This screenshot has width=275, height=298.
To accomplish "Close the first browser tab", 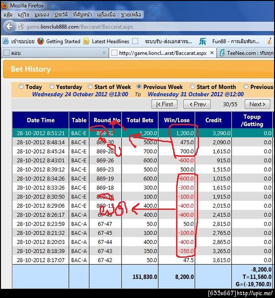I will 104,53.
